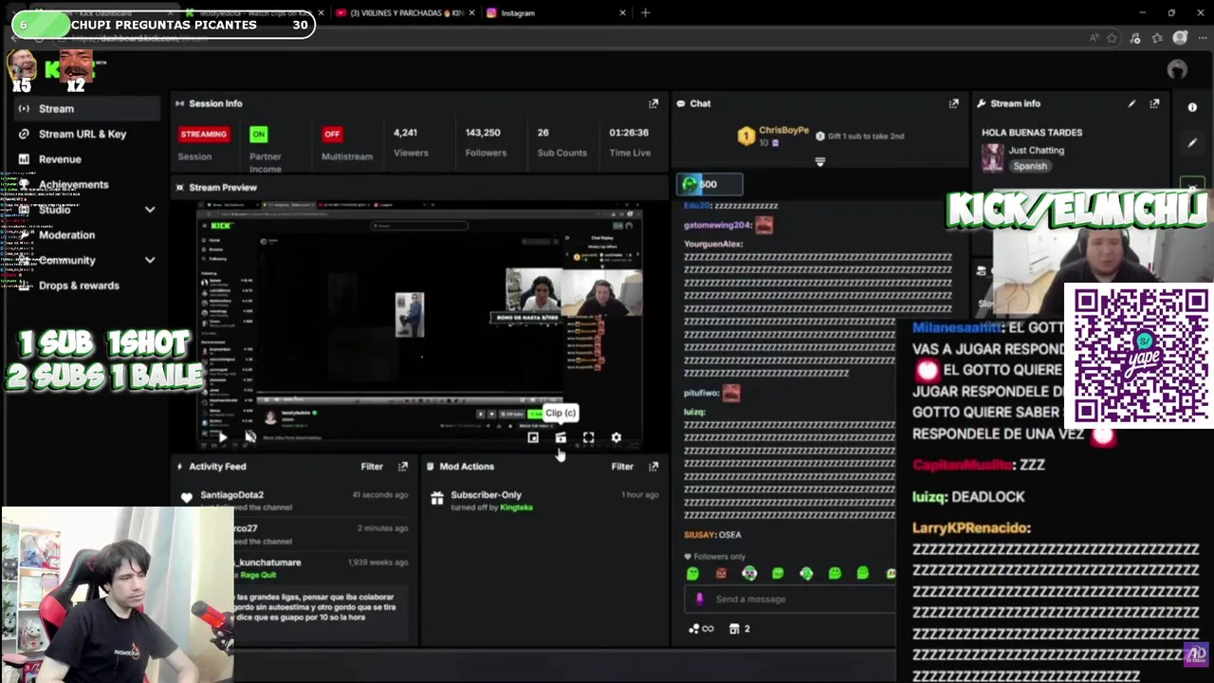Click SantiagoDota2 in Activity Feed
Image resolution: width=1214 pixels, height=683 pixels.
[x=232, y=494]
